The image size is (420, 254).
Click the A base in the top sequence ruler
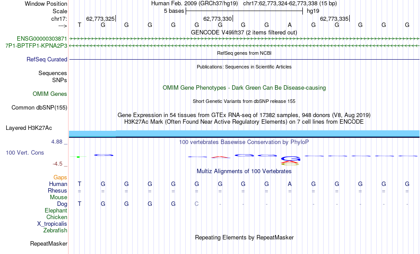pyautogui.click(x=290, y=25)
